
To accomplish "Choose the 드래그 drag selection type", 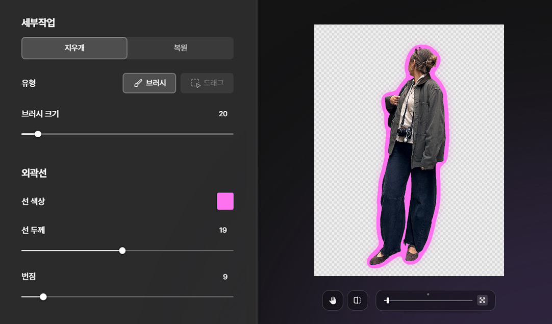I will (207, 83).
